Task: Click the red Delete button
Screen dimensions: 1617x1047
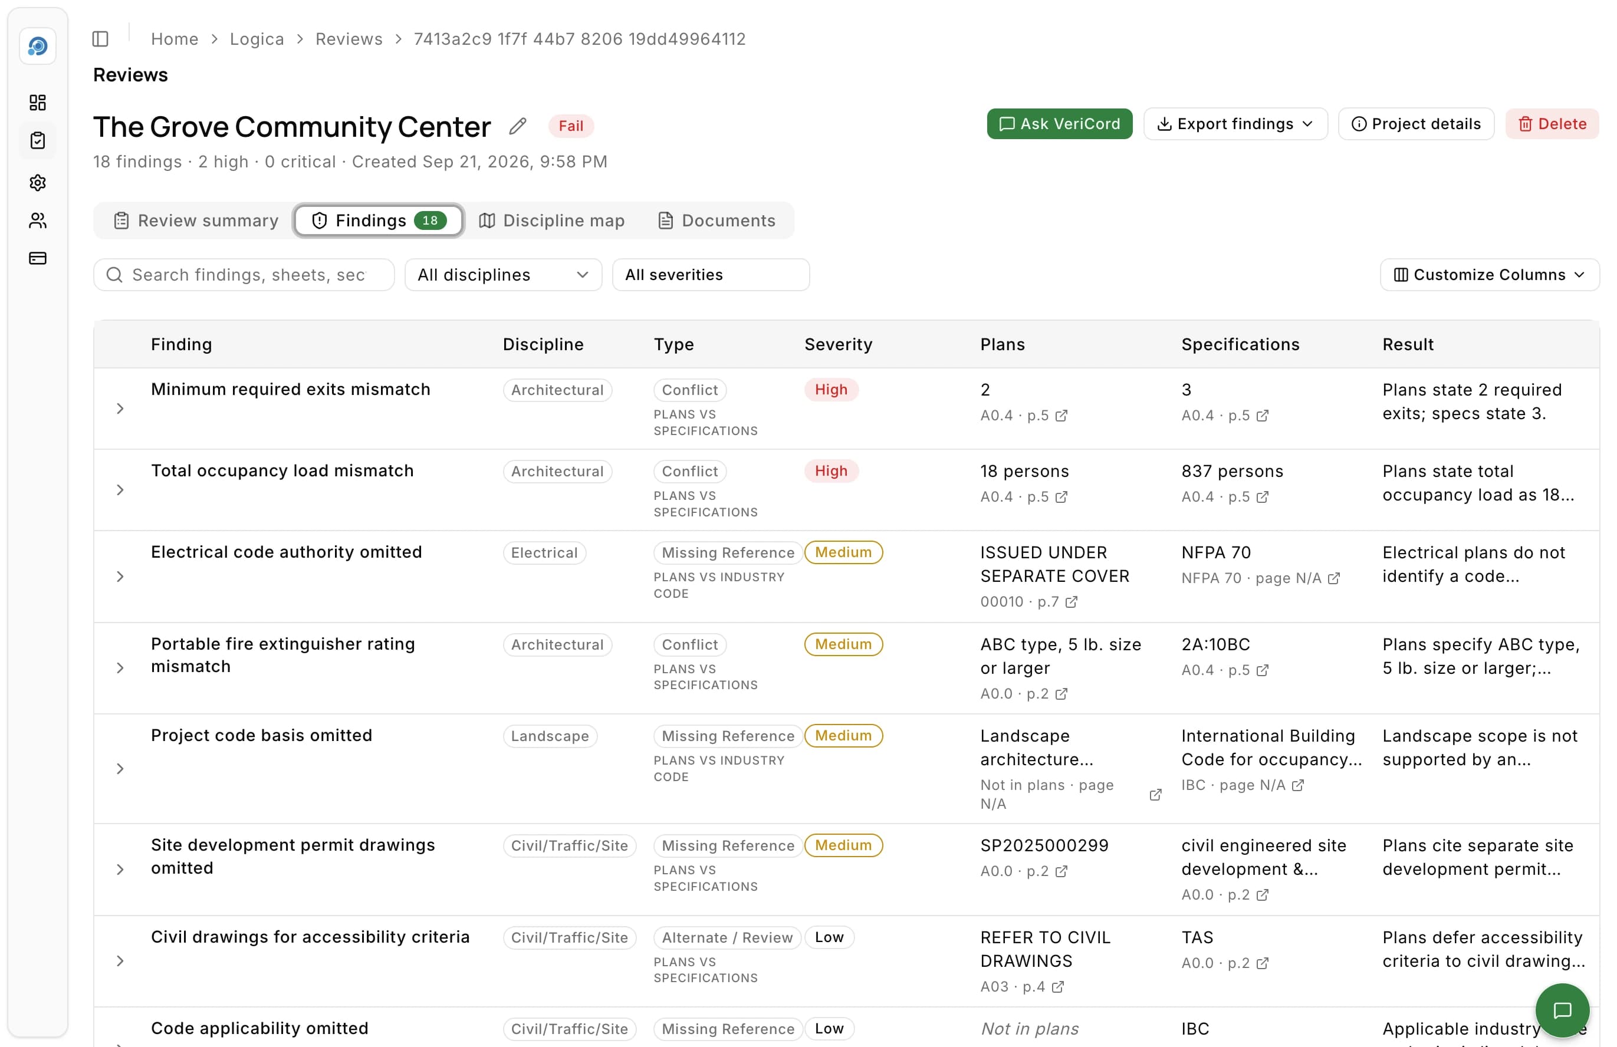Action: [x=1552, y=124]
